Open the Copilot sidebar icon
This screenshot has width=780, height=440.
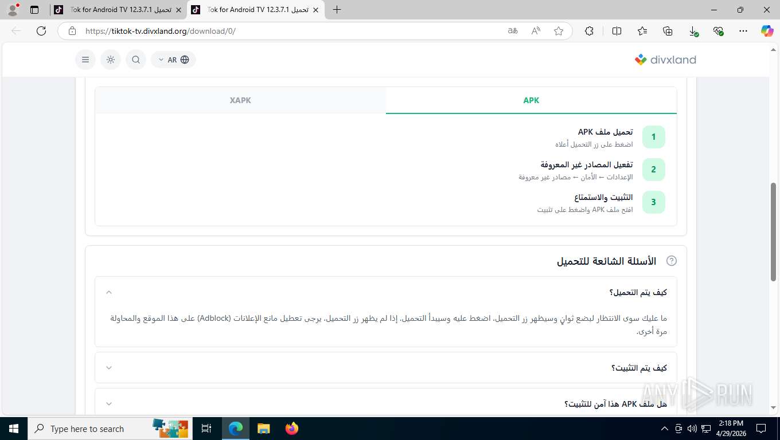767,31
